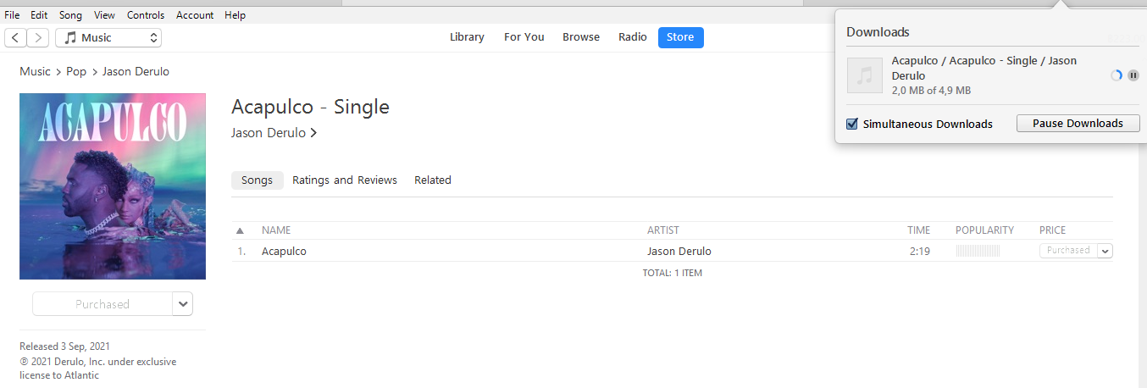Click the Pop breadcrumb link
The height and width of the screenshot is (388, 1147).
click(x=76, y=72)
